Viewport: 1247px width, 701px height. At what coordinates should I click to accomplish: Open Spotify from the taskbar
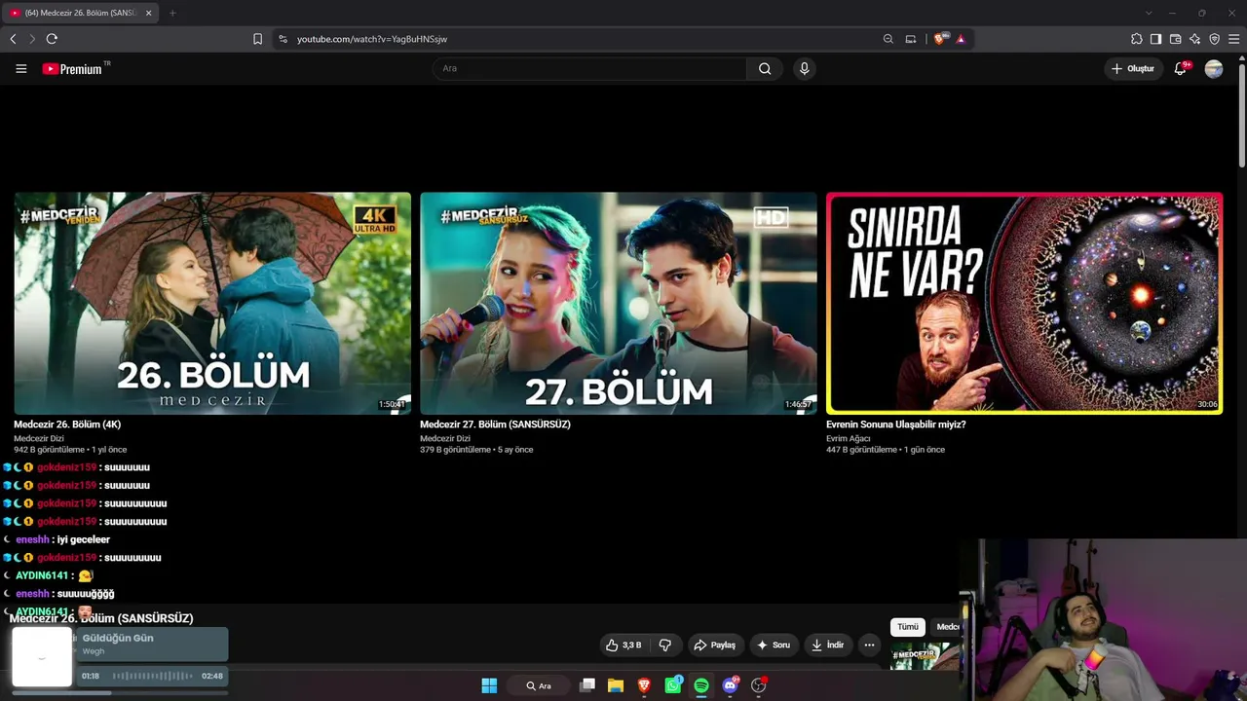(x=701, y=685)
